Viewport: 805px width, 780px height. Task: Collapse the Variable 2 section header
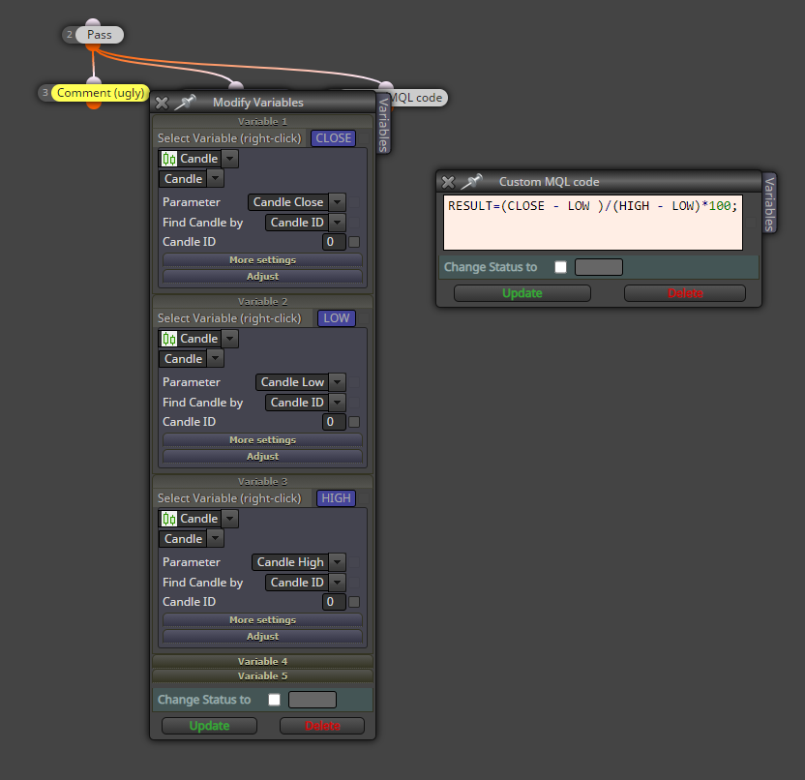pyautogui.click(x=262, y=301)
